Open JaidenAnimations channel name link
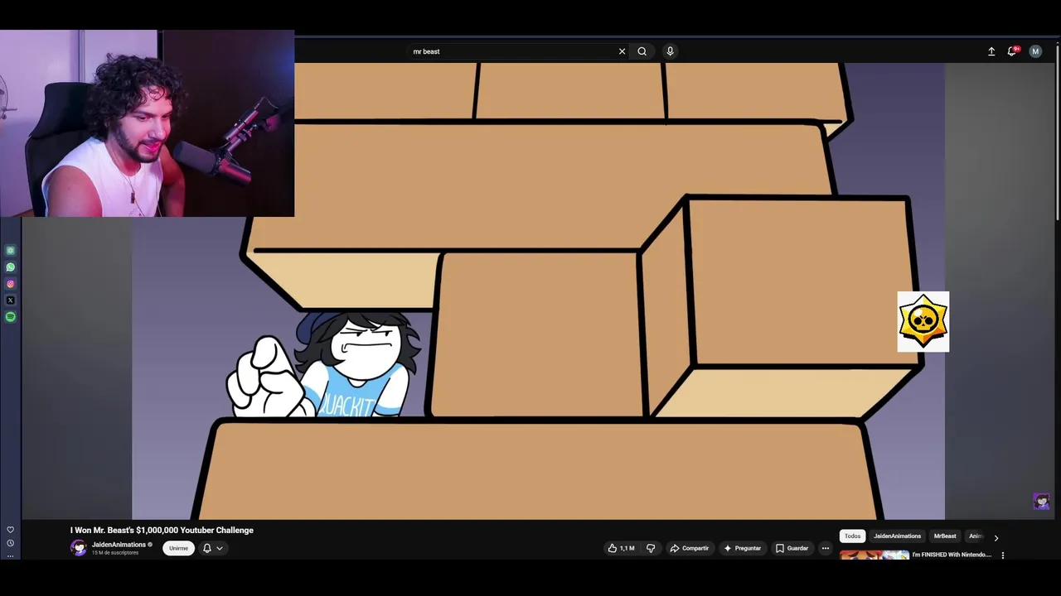This screenshot has height=596, width=1061. coord(119,545)
